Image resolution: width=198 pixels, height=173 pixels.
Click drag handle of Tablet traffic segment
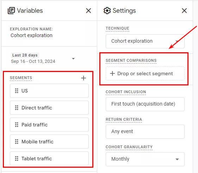17,159
